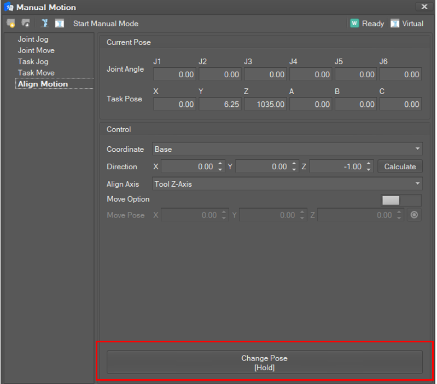
Task: Click the round target icon beside Move Pose
Action: [x=414, y=215]
